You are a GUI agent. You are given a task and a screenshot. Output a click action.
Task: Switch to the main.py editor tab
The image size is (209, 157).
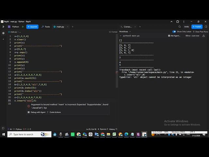59,27
